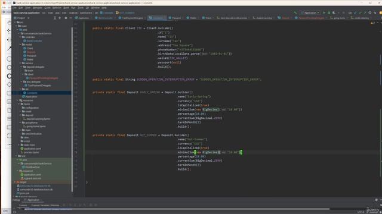Click the Git push arrow icon

point(365,12)
